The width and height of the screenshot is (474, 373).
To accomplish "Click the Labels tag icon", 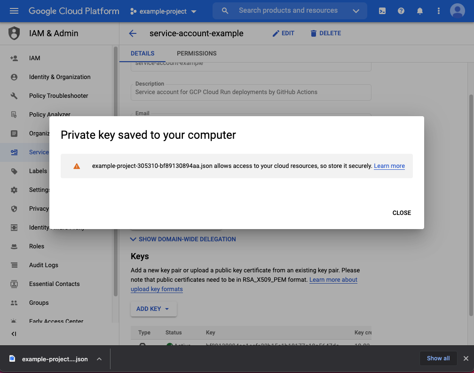I will point(14,171).
